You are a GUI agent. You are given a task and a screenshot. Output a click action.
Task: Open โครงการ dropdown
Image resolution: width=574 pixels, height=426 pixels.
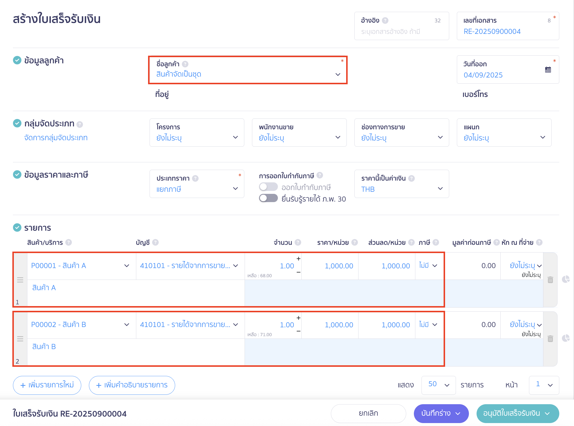pos(197,133)
